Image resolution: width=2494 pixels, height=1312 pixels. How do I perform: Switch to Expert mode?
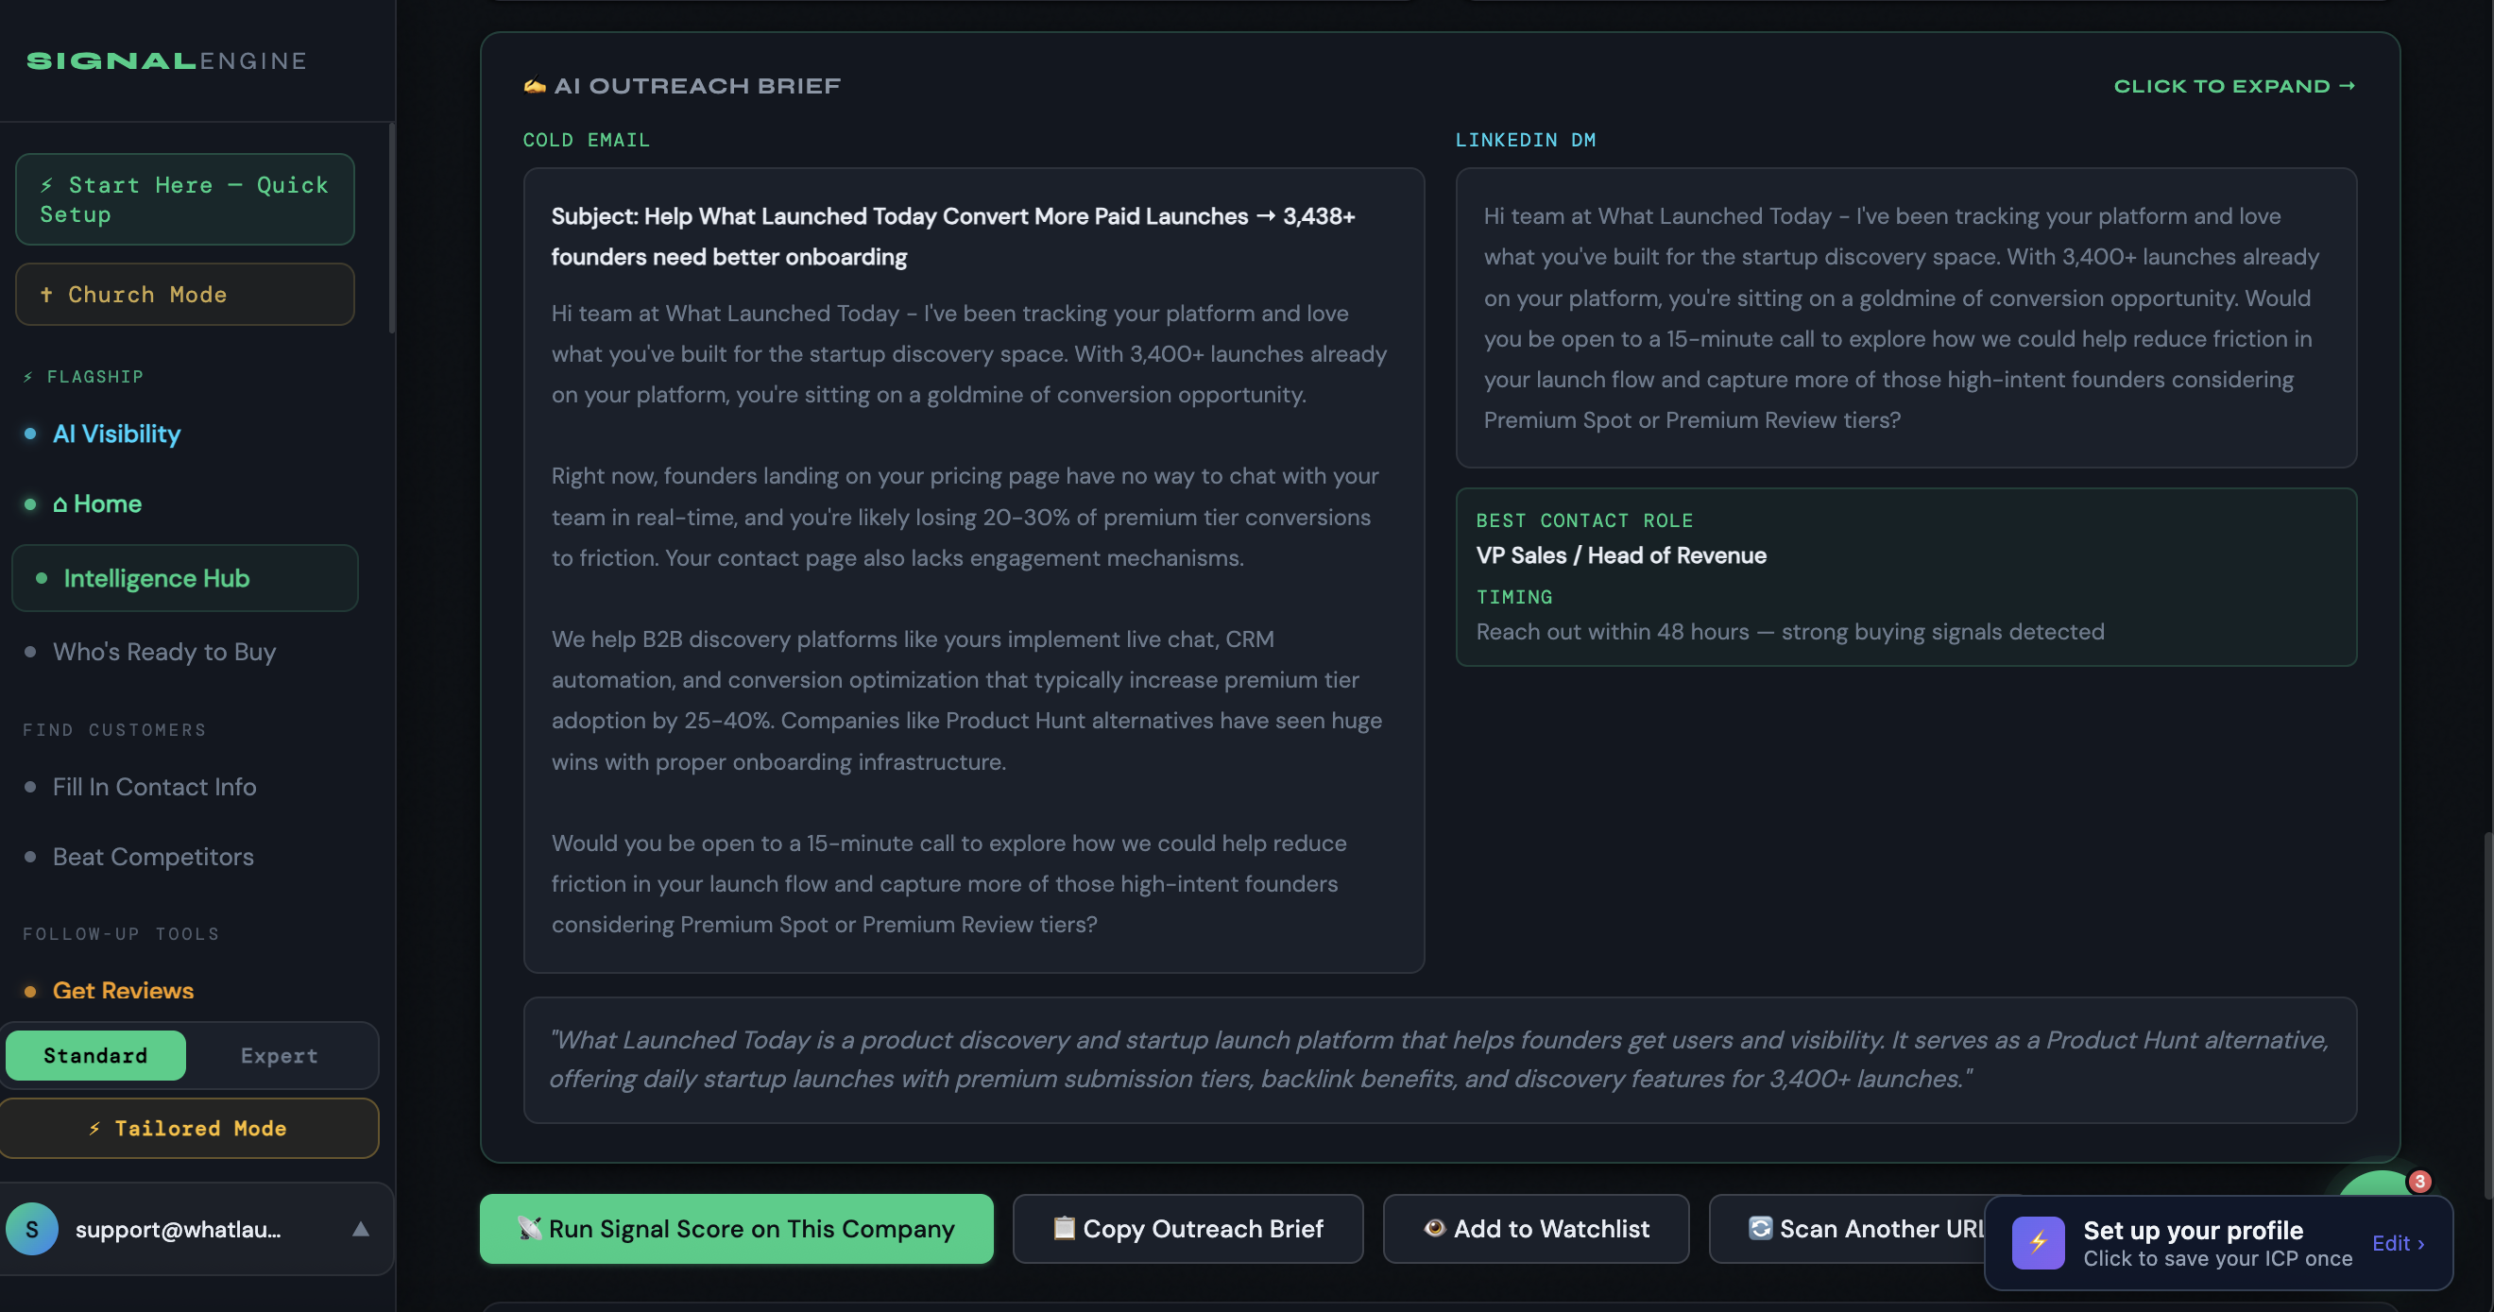[x=279, y=1055]
